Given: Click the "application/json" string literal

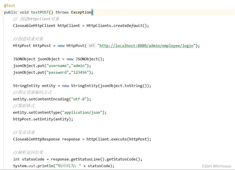Looking at the screenshot, I should click(82, 112).
